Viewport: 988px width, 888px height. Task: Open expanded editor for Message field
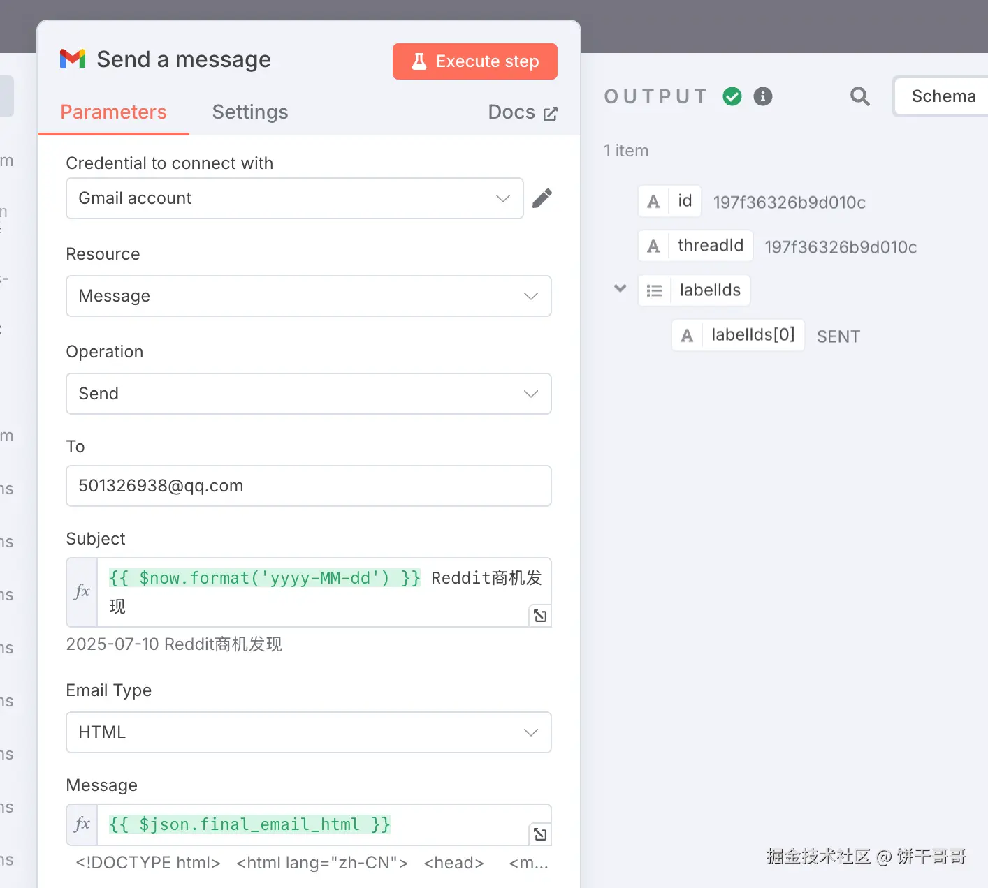click(x=540, y=834)
